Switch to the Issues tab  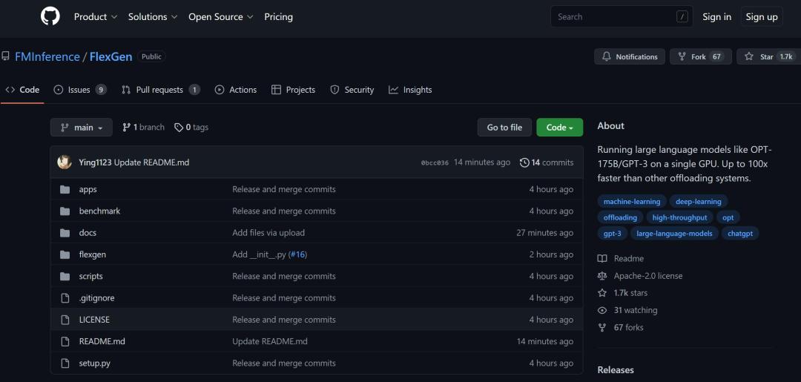[x=79, y=90]
